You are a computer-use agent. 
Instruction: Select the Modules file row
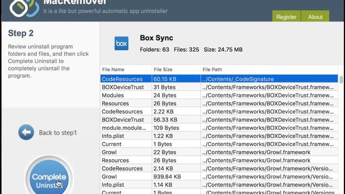point(219,95)
